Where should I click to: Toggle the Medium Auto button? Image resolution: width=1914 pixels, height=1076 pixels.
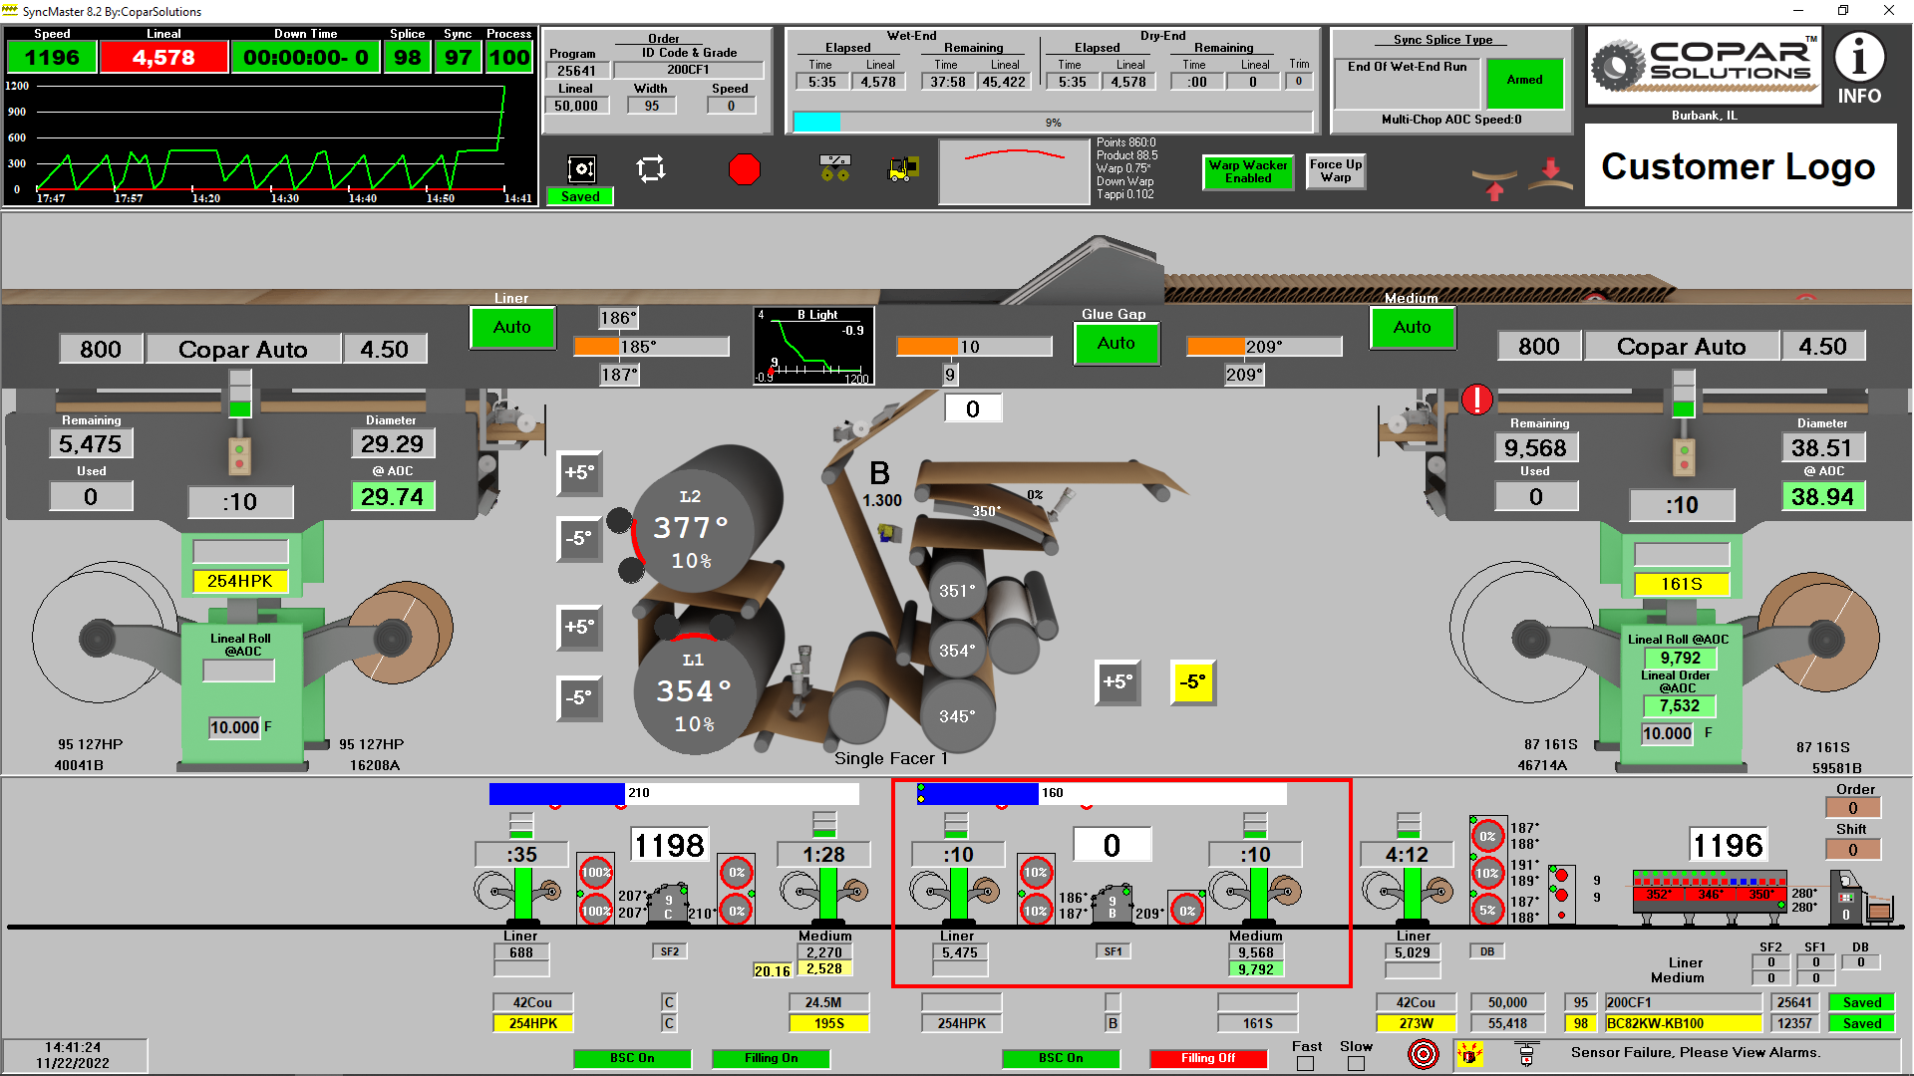[1413, 327]
